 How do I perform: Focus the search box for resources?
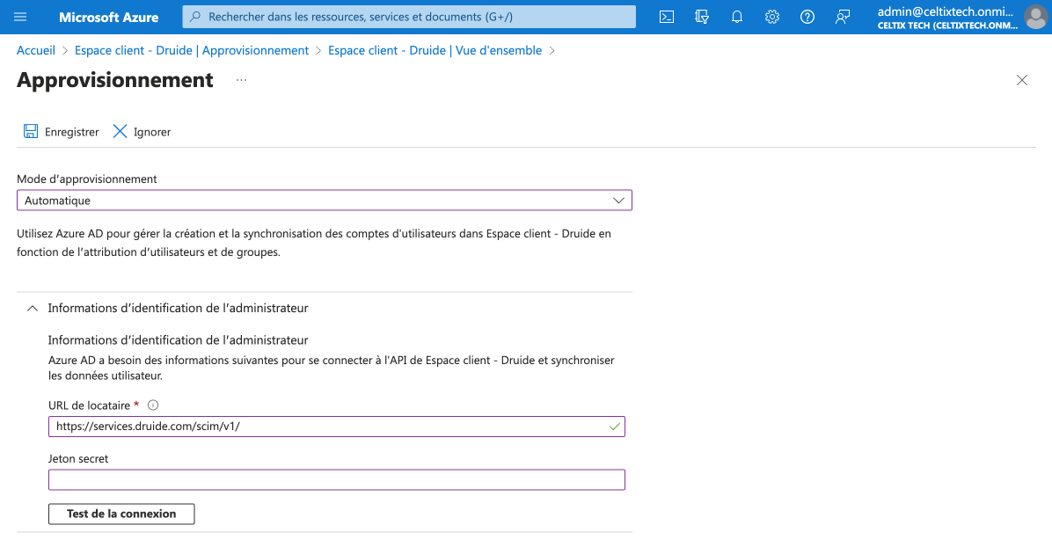(409, 17)
